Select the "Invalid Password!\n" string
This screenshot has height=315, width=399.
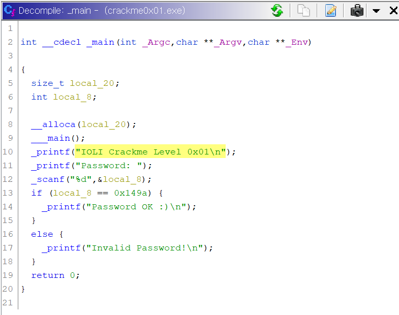[144, 248]
